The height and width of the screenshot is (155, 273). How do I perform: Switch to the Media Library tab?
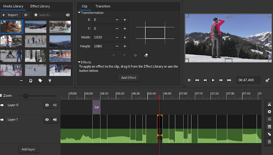click(x=13, y=6)
